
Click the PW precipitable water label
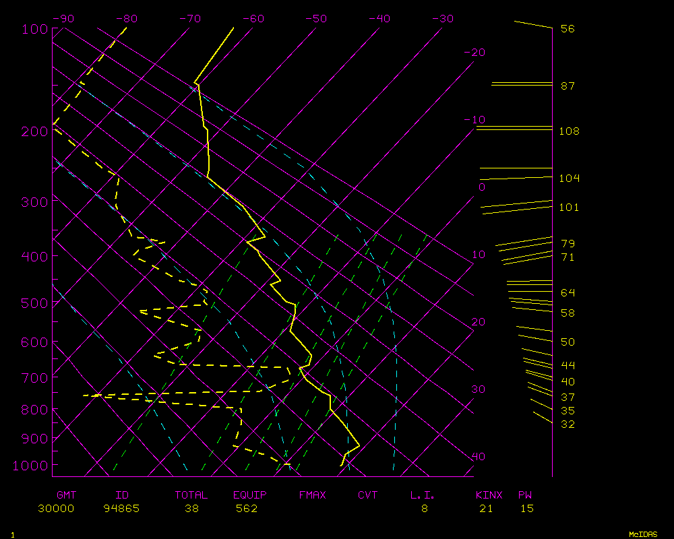tap(526, 495)
